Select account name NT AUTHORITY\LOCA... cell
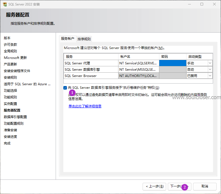This screenshot has width=221, height=194. coord(139,76)
